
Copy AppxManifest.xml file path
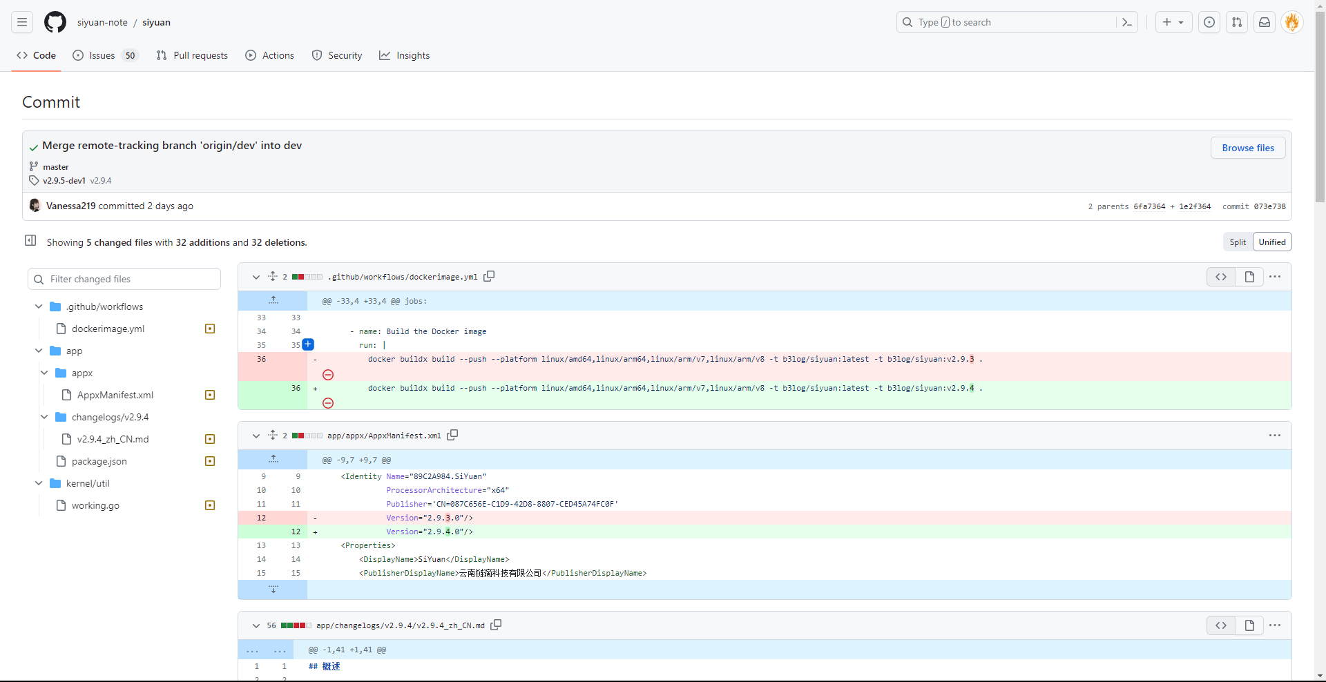click(452, 435)
